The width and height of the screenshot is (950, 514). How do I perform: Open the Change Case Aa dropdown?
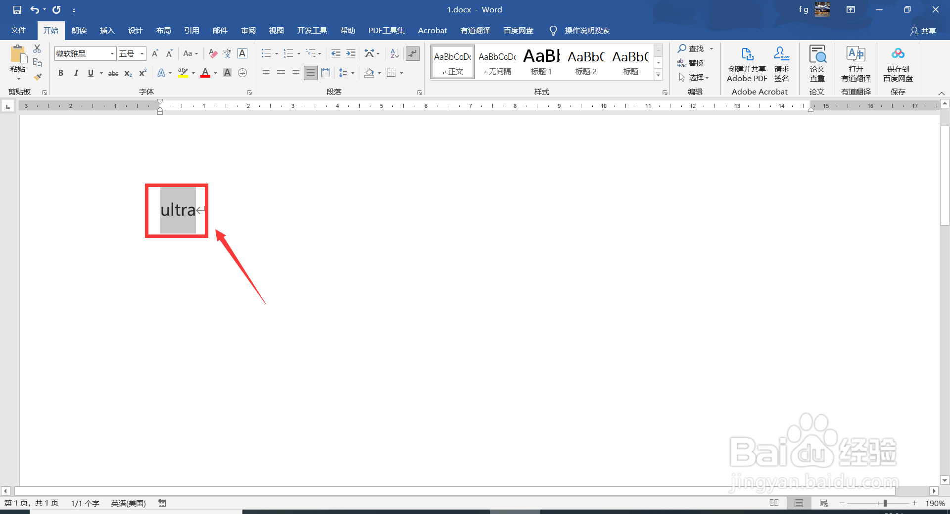click(x=190, y=53)
